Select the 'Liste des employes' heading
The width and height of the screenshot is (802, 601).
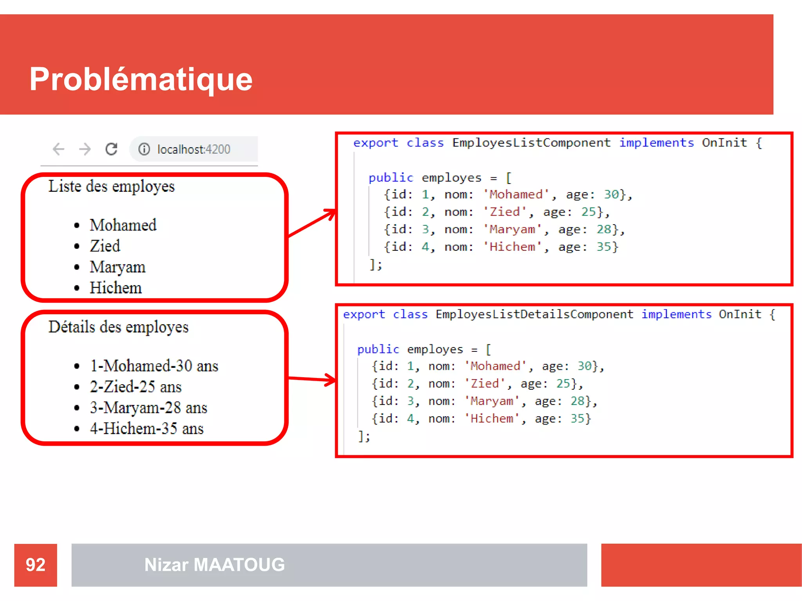[x=112, y=187]
